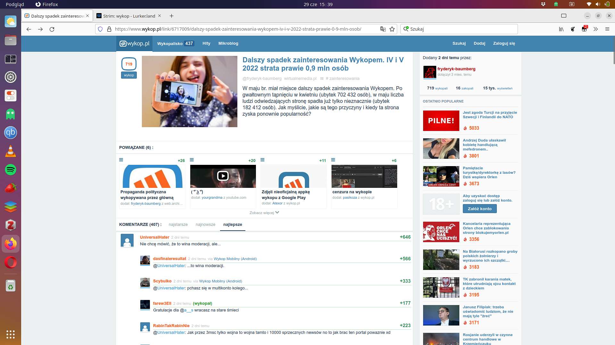Open Wykopalisko 437 menu item
The height and width of the screenshot is (345, 615).
pos(175,43)
